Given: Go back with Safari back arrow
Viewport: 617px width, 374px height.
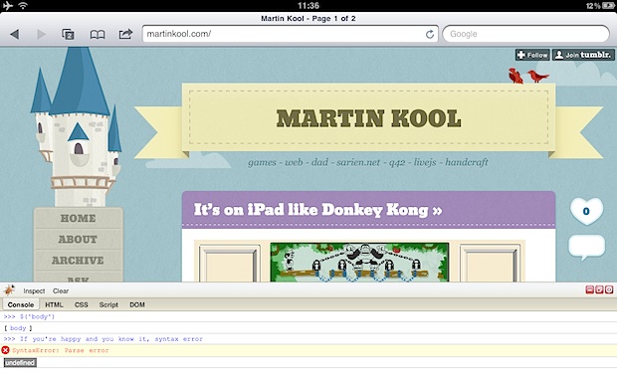Looking at the screenshot, I should tap(15, 34).
